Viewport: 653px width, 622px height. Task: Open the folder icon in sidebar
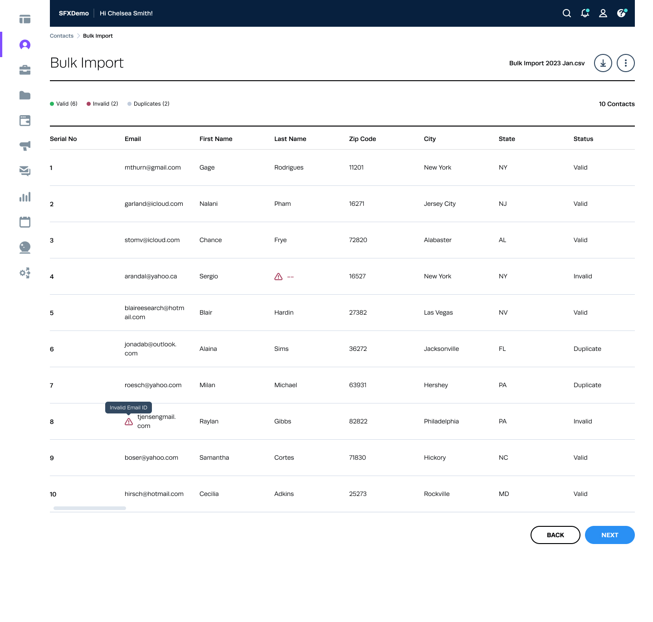(x=25, y=95)
